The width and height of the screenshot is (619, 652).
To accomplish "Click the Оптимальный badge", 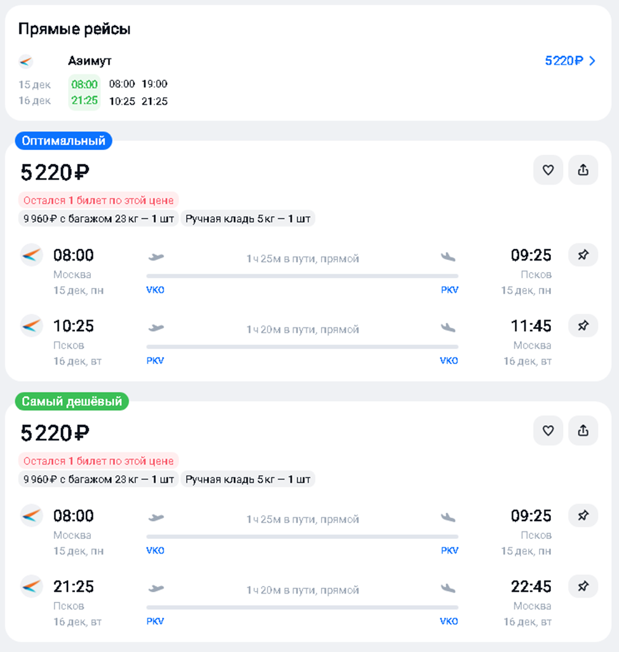I will (64, 141).
